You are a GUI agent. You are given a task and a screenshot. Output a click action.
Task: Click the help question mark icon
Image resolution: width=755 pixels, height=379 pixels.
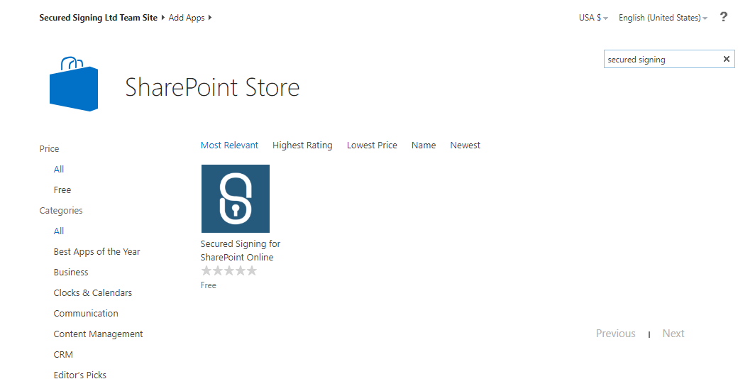(723, 17)
